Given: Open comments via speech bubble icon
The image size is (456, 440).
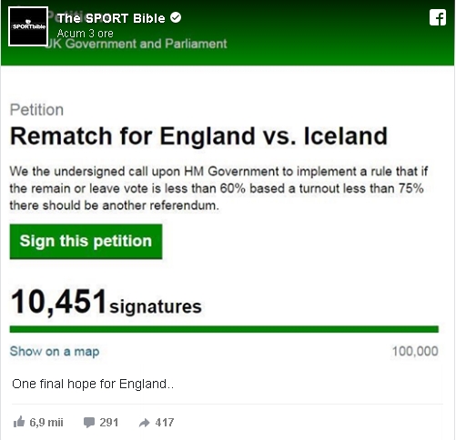Looking at the screenshot, I should point(89,423).
